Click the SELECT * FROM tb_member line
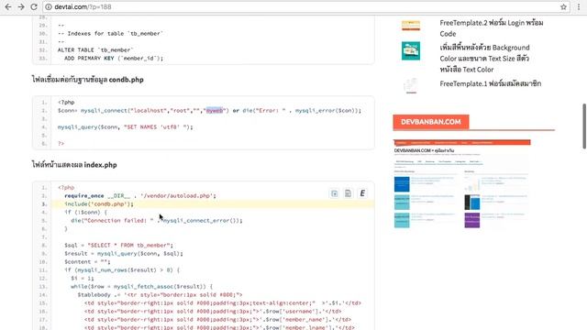The image size is (587, 330). click(118, 245)
